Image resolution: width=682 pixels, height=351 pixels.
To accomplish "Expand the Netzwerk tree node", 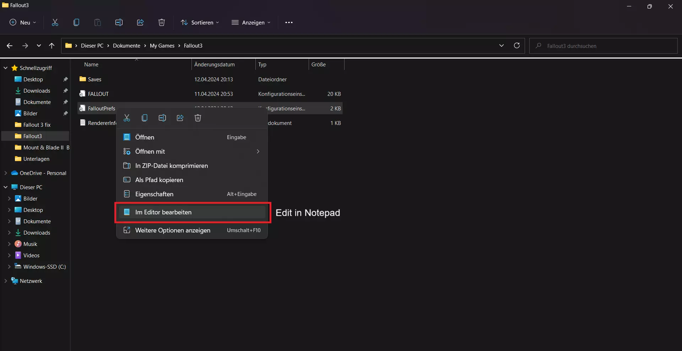I will (x=6, y=281).
